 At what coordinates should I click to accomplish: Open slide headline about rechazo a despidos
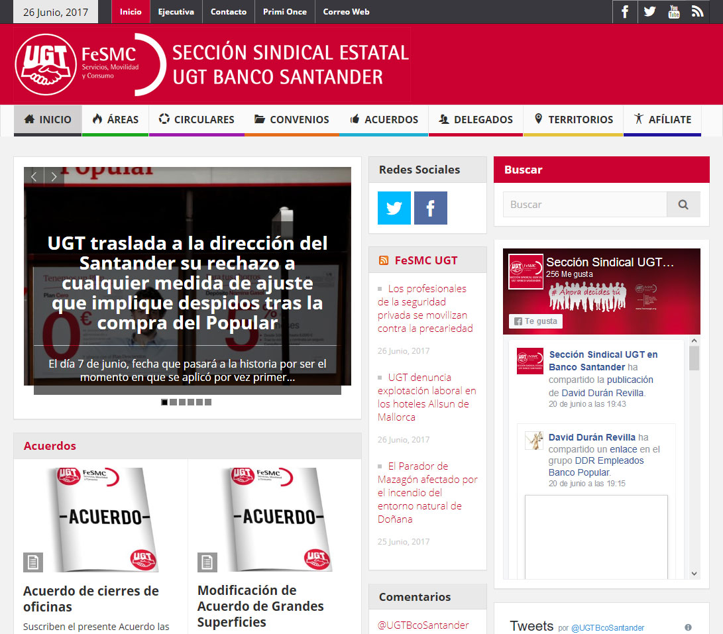(187, 283)
